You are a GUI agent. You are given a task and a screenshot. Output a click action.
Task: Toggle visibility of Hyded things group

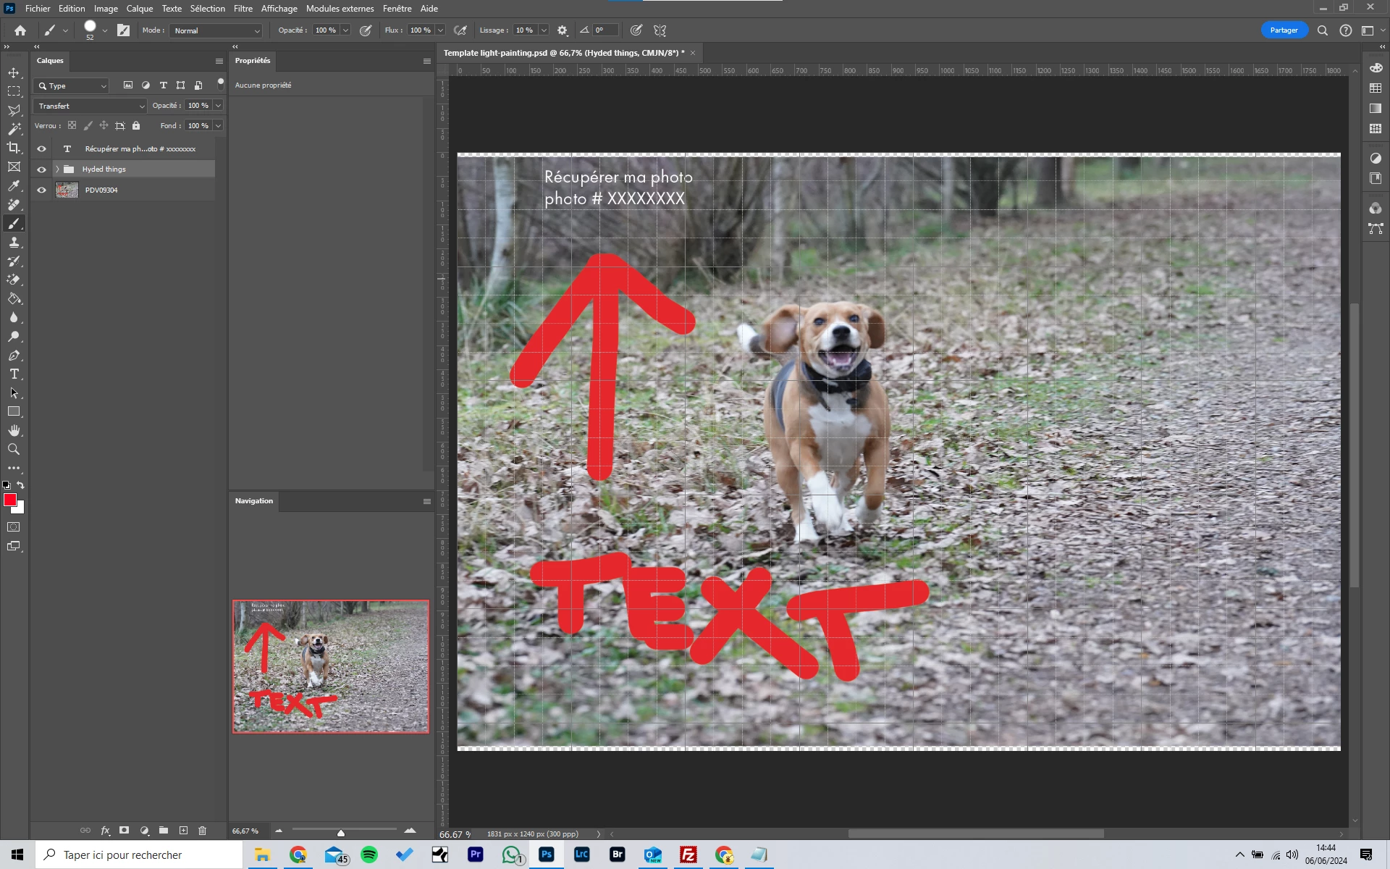coord(41,169)
